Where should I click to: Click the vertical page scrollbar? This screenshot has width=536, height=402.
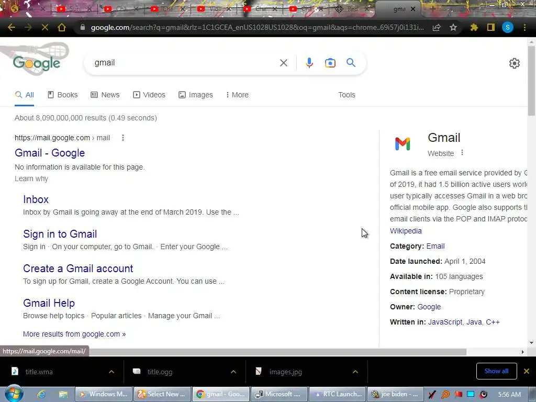531,82
